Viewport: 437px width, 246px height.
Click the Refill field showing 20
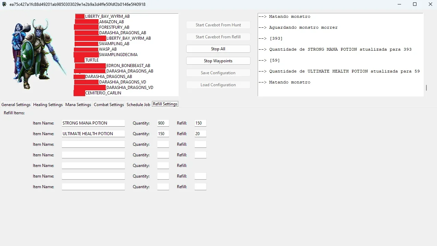point(201,134)
